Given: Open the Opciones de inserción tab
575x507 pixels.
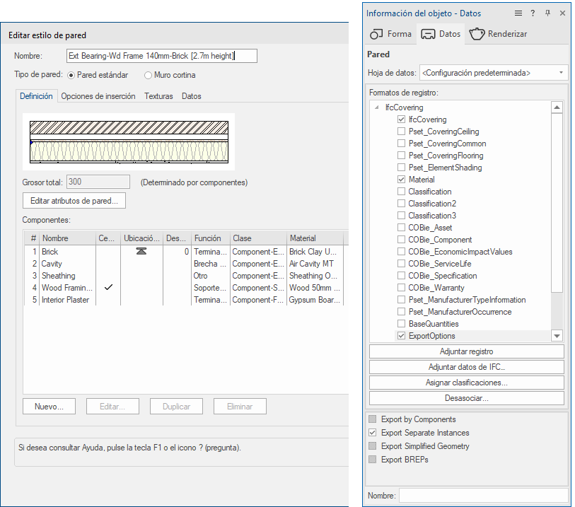Looking at the screenshot, I should 98,96.
